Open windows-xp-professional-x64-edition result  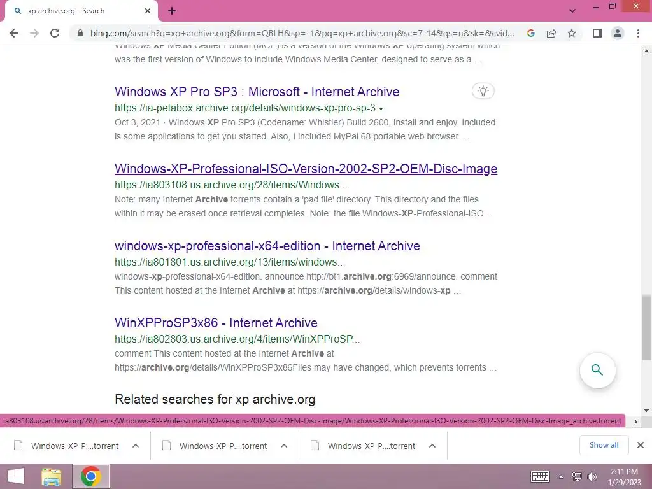(x=267, y=246)
